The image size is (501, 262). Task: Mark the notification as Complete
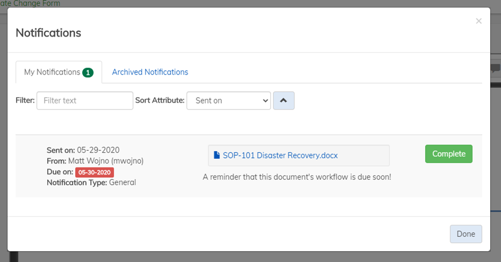tap(448, 154)
